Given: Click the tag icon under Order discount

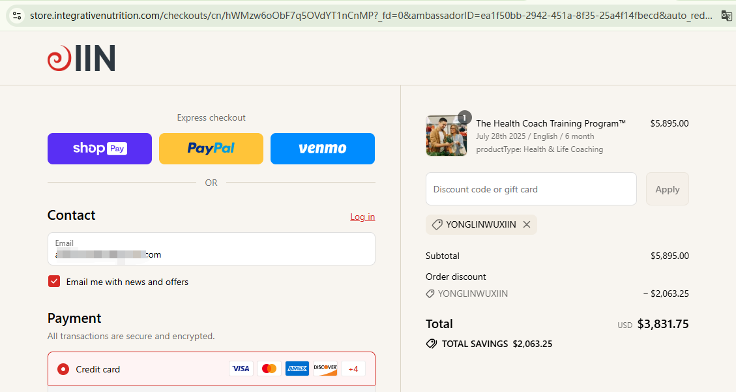Looking at the screenshot, I should point(430,294).
